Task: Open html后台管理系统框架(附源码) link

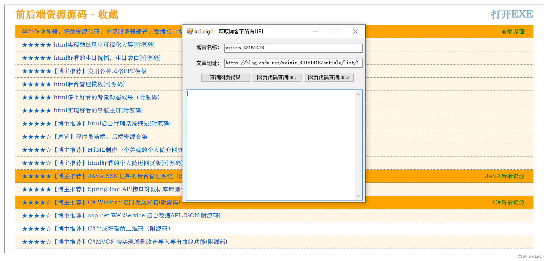Action: (x=97, y=124)
